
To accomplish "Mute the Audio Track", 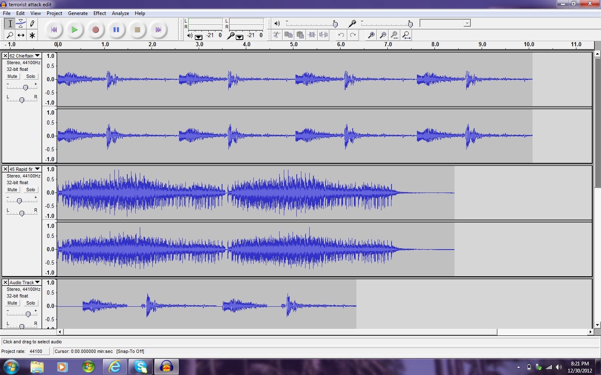I will (12, 303).
